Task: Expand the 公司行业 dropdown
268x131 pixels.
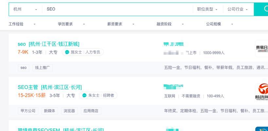Action: coord(238,9)
